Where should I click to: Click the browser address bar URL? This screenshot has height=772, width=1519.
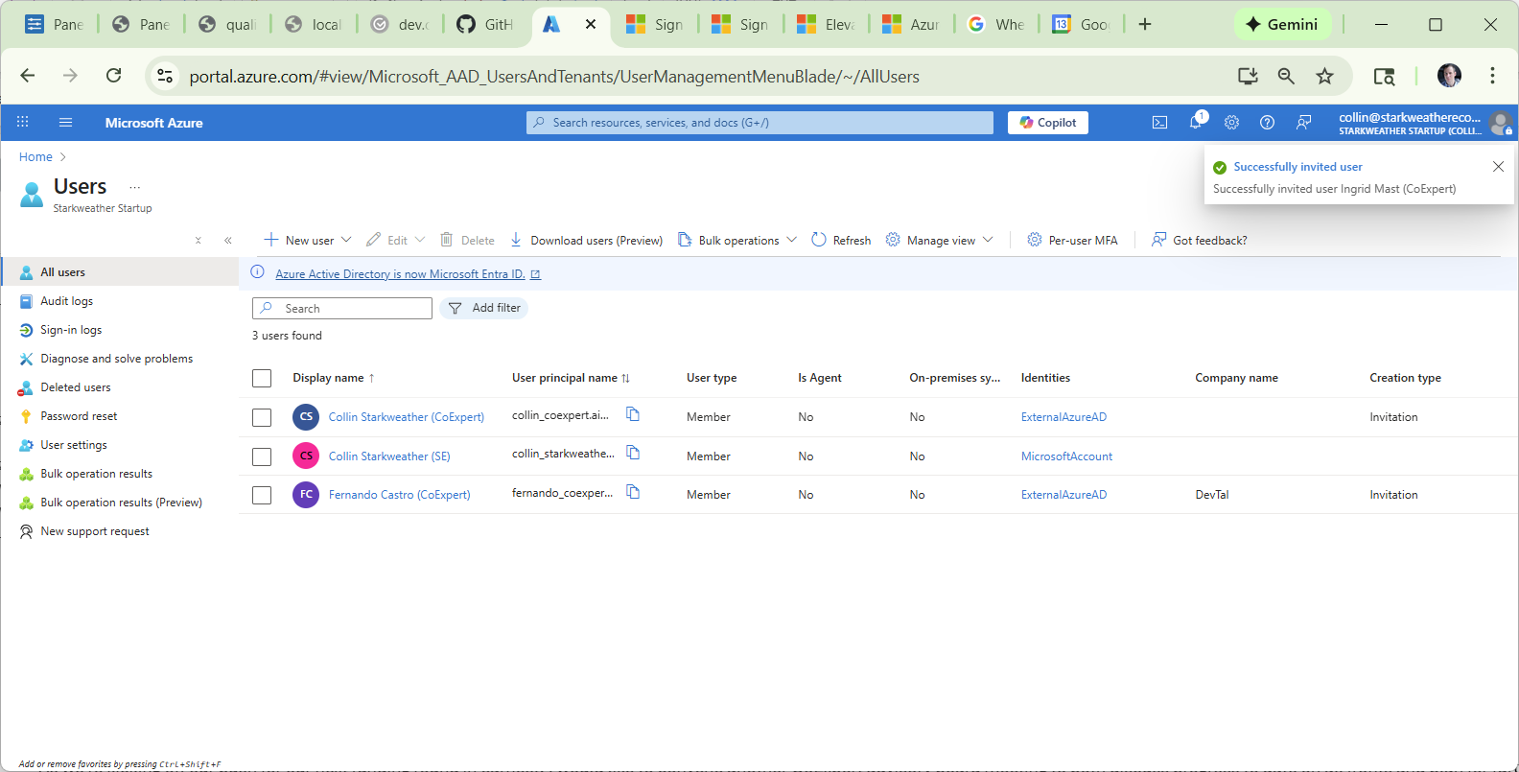[x=554, y=77]
